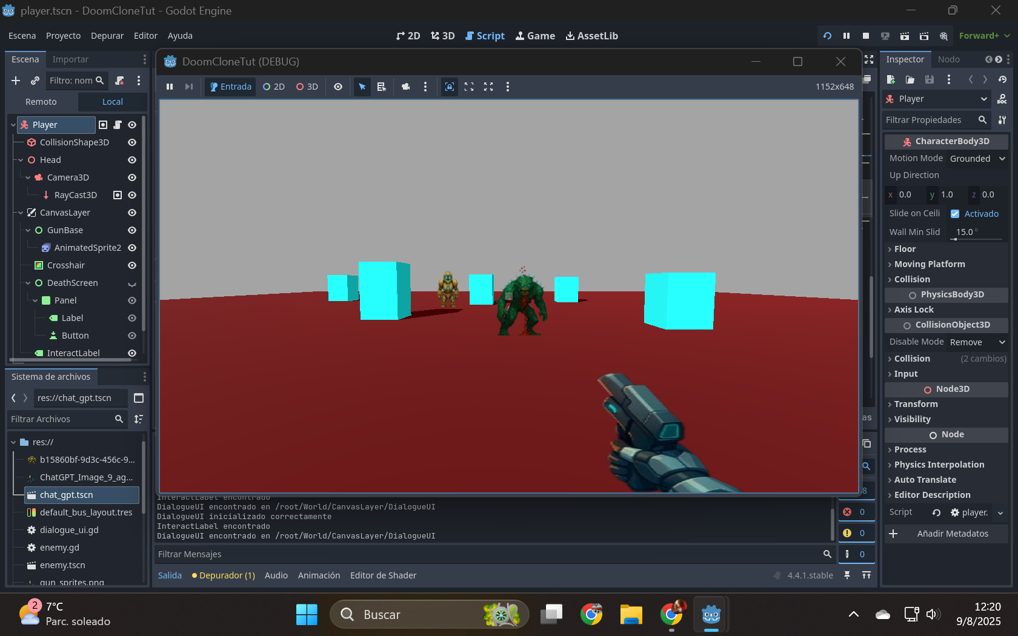Screen dimensions: 1018x636
Task: Open Player documentation icon in Inspector
Action: coord(1002,99)
